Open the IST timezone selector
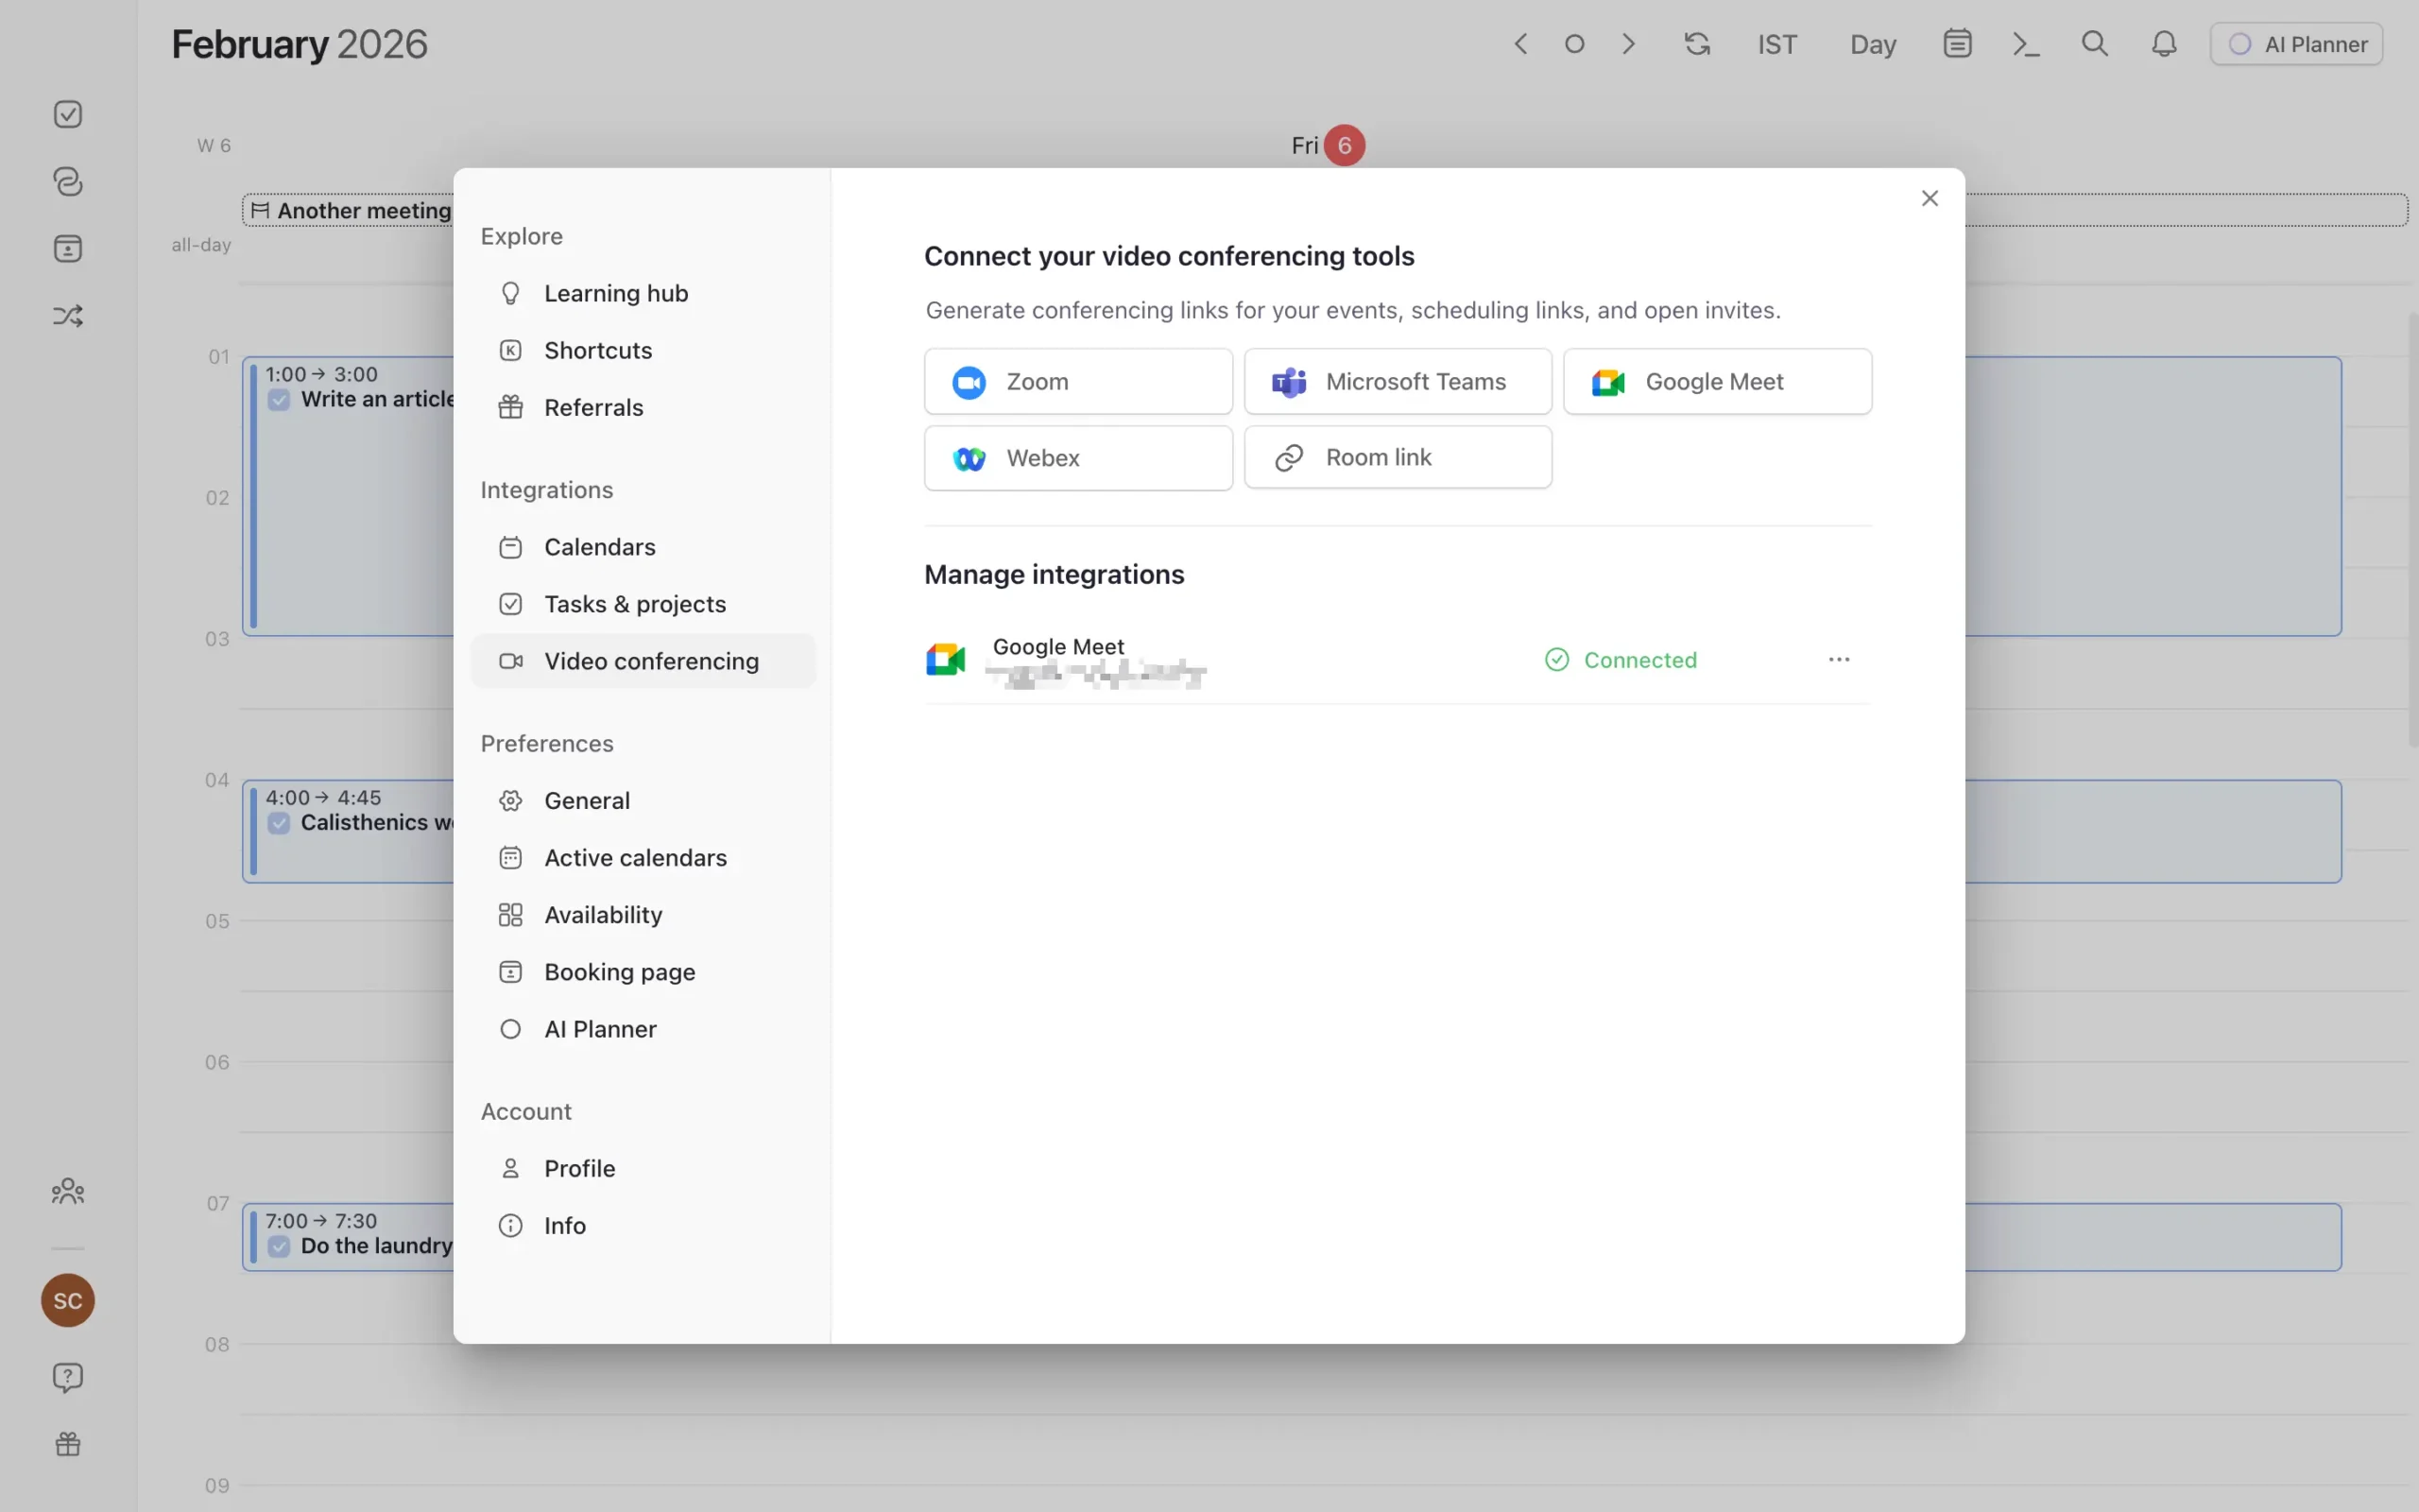 [1777, 44]
